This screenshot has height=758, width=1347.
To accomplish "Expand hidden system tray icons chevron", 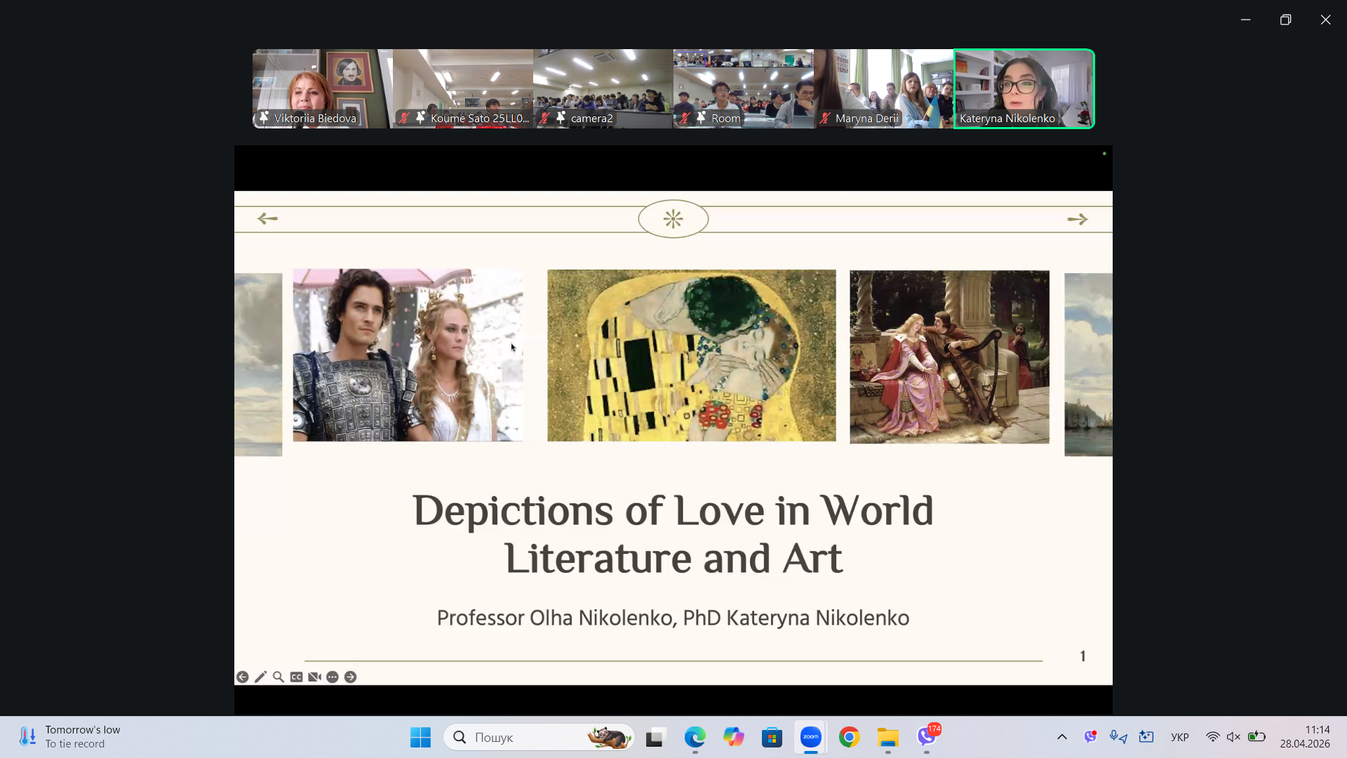I will 1061,737.
